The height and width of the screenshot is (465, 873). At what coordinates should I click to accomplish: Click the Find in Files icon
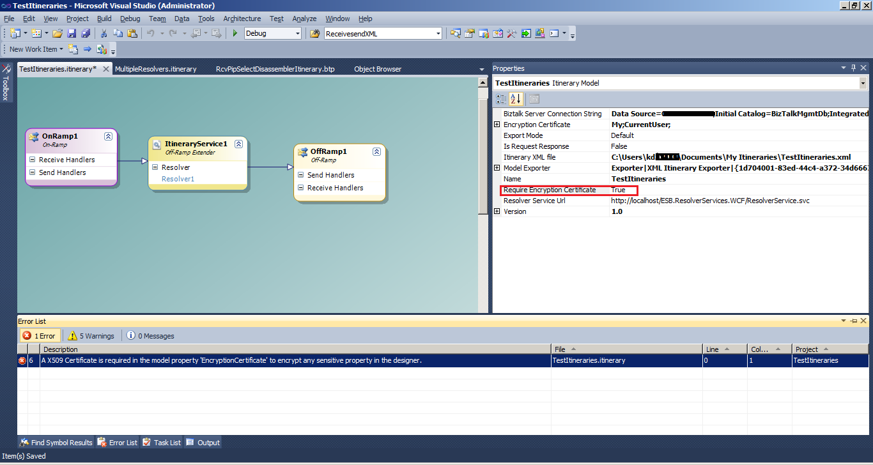click(x=315, y=33)
